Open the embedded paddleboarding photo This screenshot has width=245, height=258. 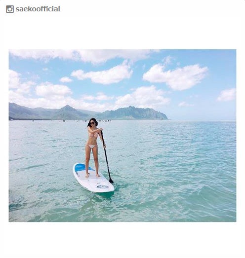pos(122,136)
